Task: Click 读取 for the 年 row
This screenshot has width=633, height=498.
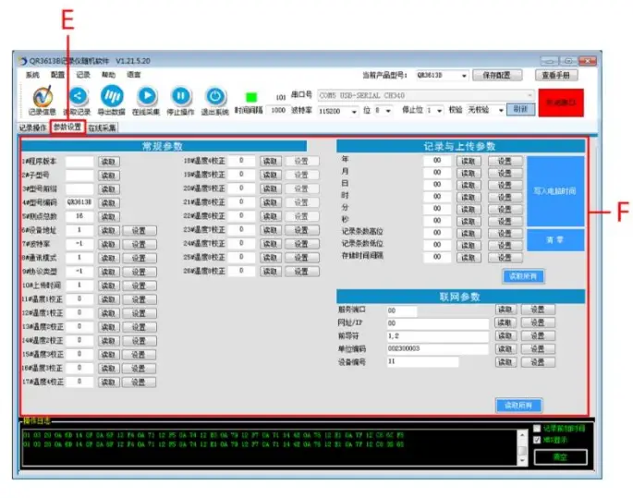Action: (469, 161)
